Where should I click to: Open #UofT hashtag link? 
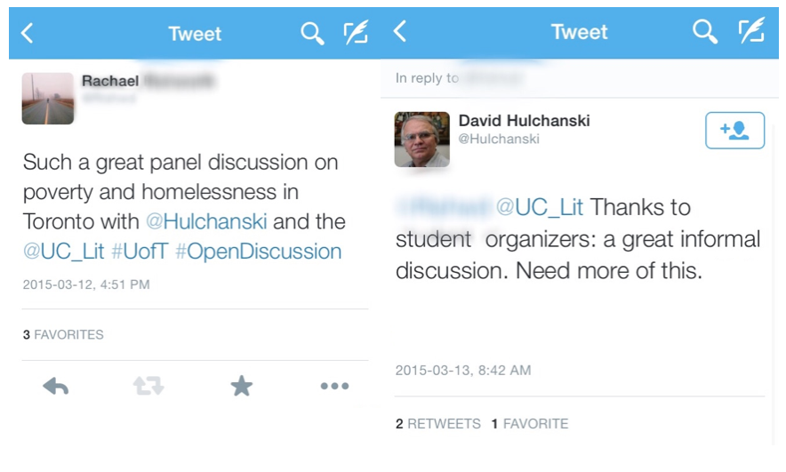(x=140, y=252)
